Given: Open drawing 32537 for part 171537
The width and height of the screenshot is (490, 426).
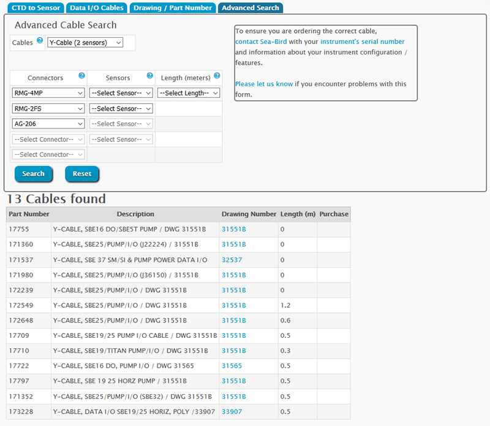Looking at the screenshot, I should [x=232, y=260].
